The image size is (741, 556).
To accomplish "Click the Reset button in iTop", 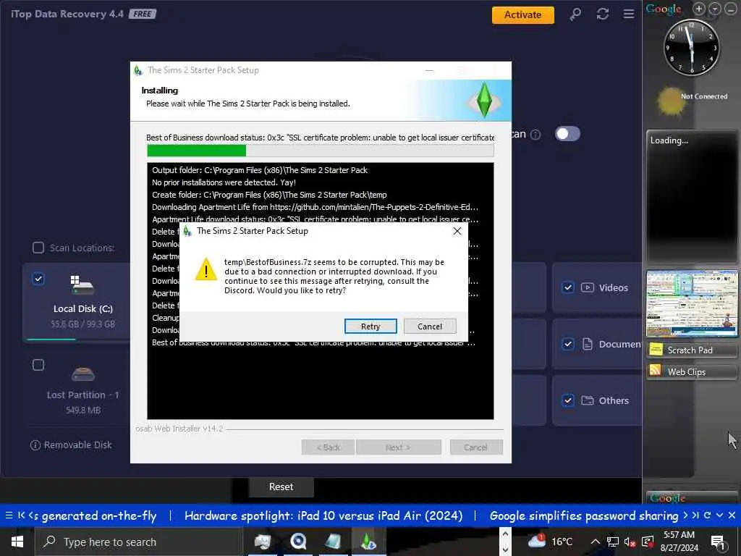I will [281, 487].
